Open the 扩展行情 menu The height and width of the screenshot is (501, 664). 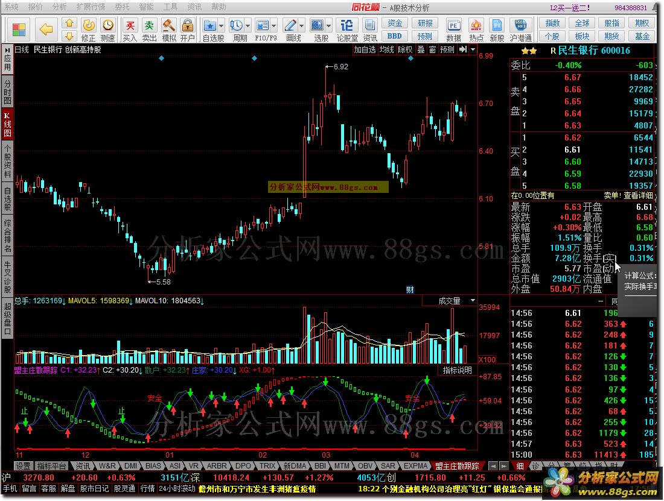91,7
